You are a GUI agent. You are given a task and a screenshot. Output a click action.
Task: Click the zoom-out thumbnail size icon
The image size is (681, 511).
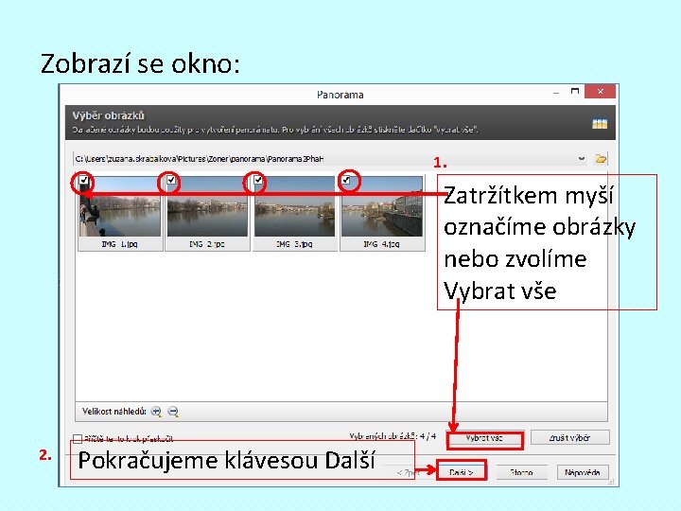point(173,411)
